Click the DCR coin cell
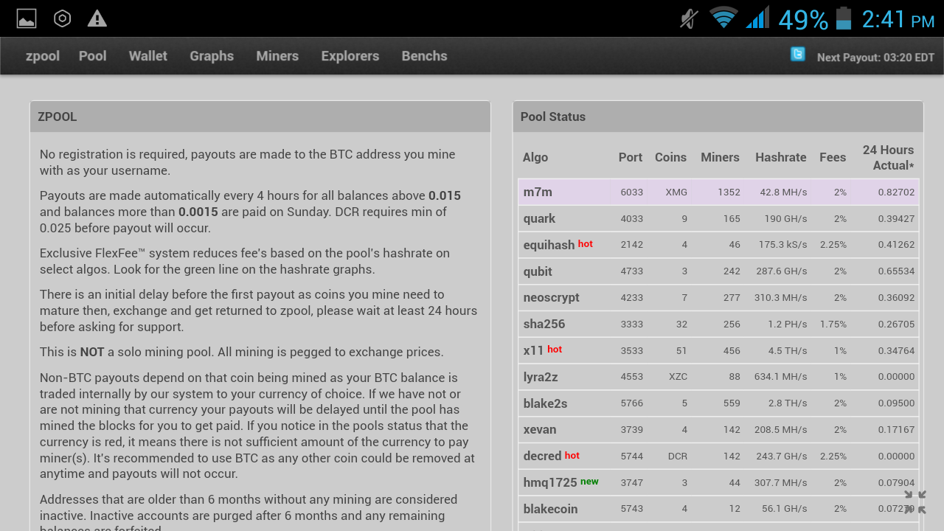Screen dimensions: 944x531 click(x=678, y=456)
